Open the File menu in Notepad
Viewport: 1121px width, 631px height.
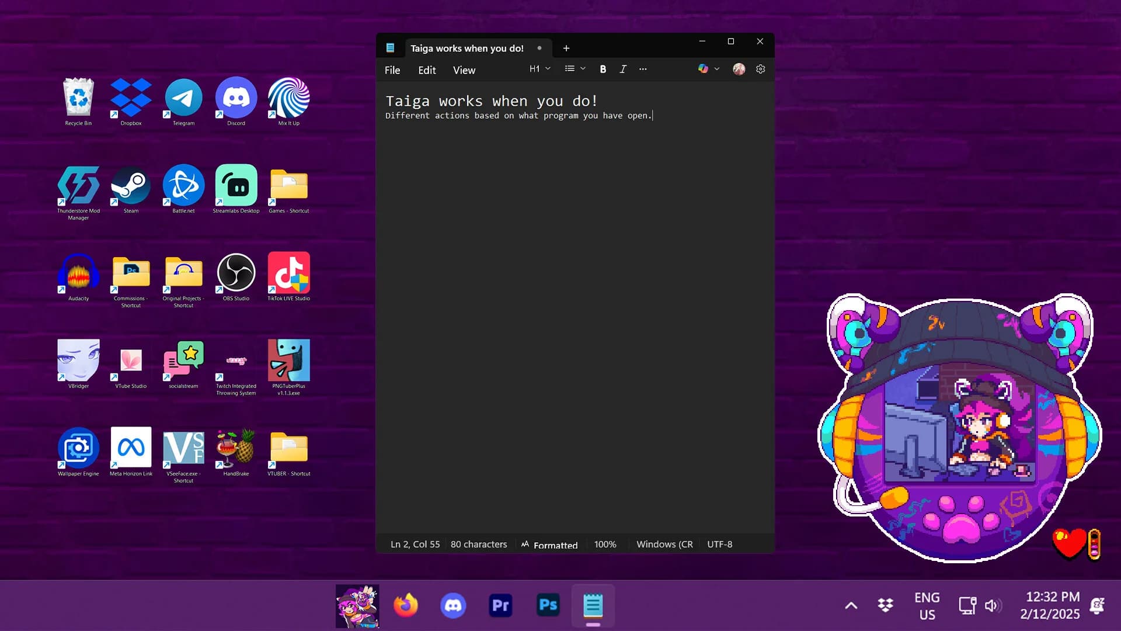[x=392, y=70]
